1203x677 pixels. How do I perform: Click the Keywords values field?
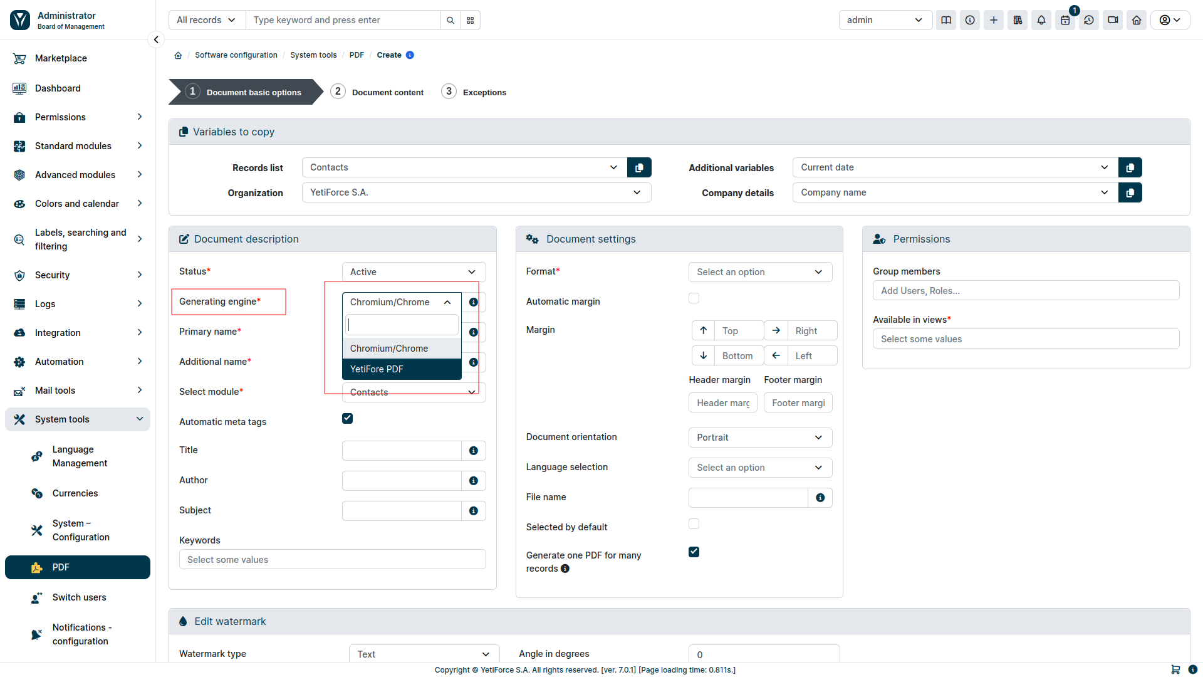(332, 560)
